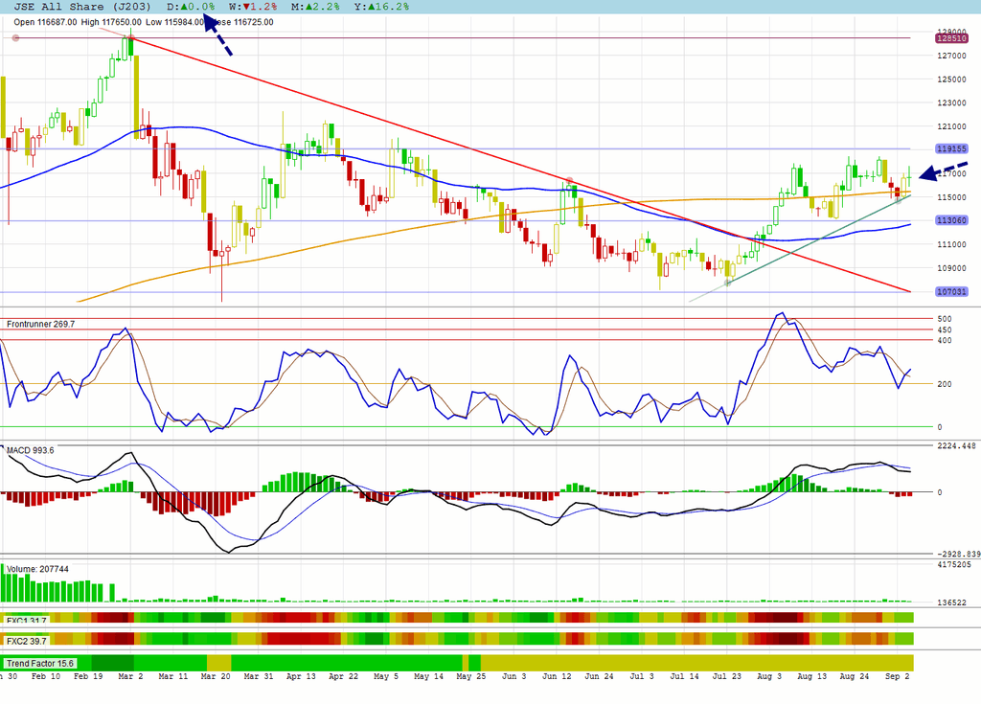Screen dimensions: 981x704
Task: Click the anchor circle at the June 12 peak
Action: tap(569, 180)
